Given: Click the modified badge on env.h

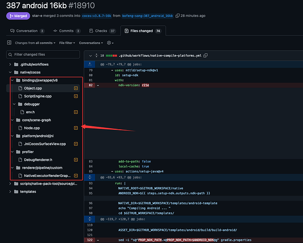Looking at the screenshot, I should tap(76, 112).
